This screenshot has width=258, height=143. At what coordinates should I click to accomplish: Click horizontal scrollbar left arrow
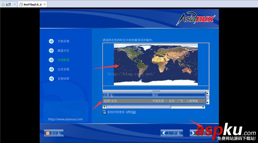point(104,107)
